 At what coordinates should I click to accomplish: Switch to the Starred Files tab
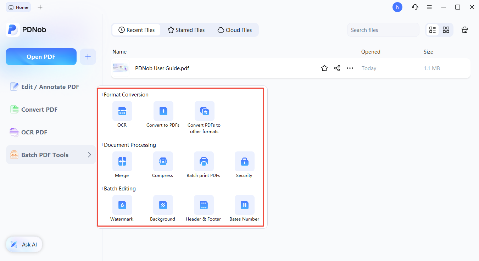[x=186, y=30]
